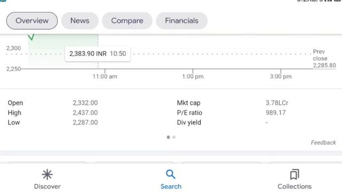Open the Overview tab
This screenshot has height=192, width=342.
(32, 21)
